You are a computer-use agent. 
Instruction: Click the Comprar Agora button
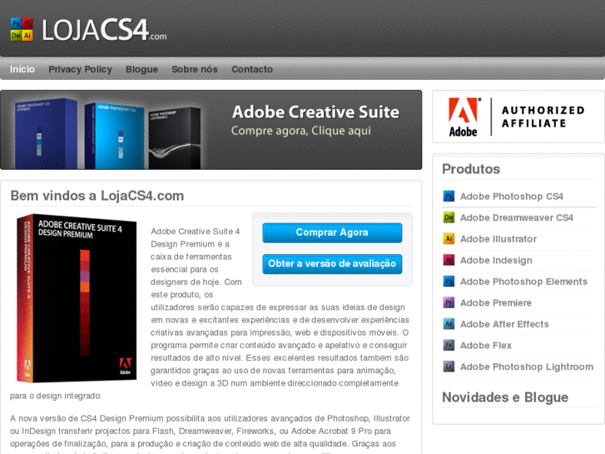tap(332, 232)
